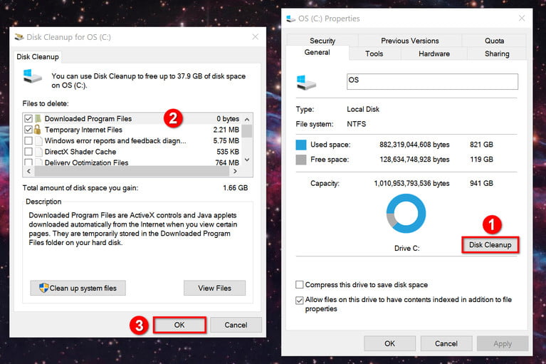
Task: Click the drive icon beside the OS name field
Action: (306, 82)
